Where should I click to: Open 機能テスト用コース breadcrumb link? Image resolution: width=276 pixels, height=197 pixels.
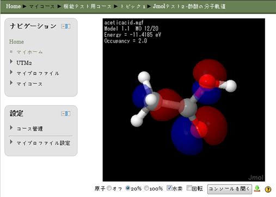[x=88, y=7]
